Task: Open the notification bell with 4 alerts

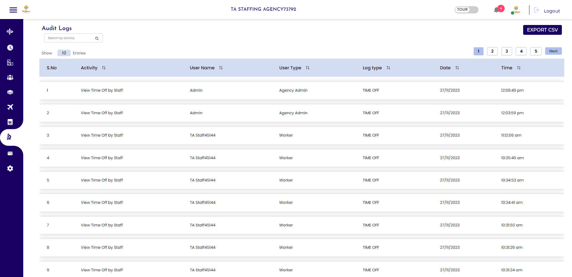Action: click(x=497, y=9)
